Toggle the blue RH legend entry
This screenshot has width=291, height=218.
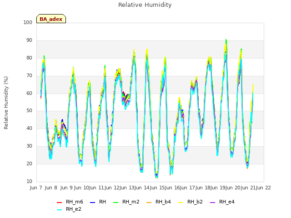point(98,202)
